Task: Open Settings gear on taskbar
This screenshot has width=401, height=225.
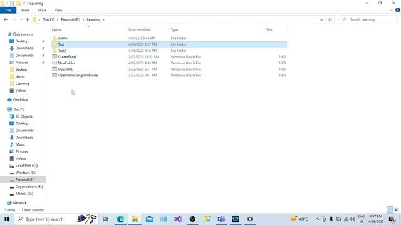Action: click(250, 219)
